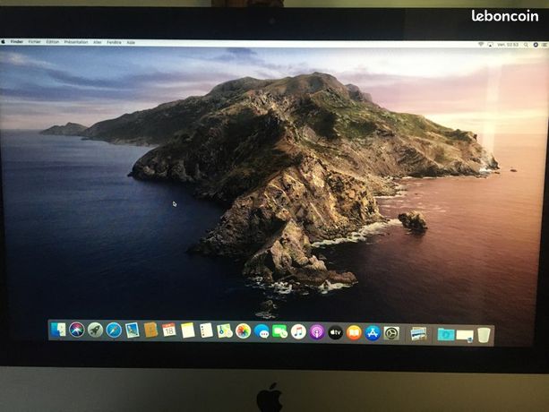
Task: Launch Launchpad rocket icon in Dock
Action: tap(95, 330)
